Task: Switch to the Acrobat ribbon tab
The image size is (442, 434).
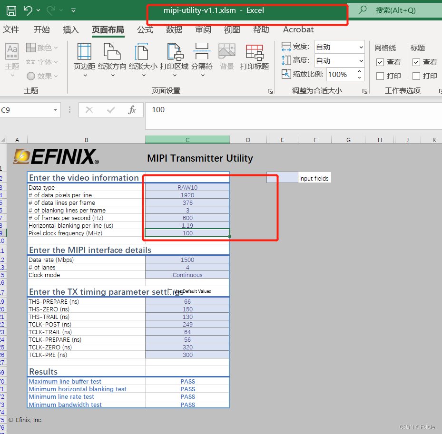Action: [x=298, y=29]
